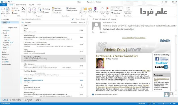178x105 pixels.
Task: Filter the list to Unread messages
Action: (x=28, y=23)
